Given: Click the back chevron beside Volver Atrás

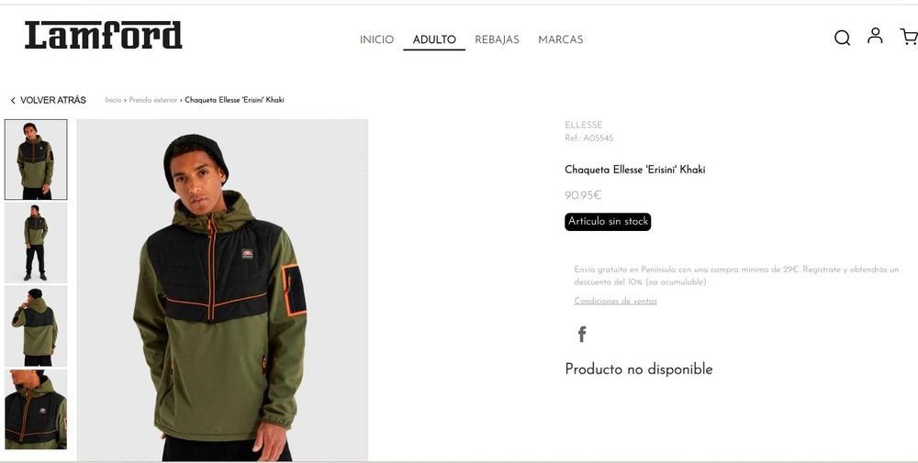Looking at the screenshot, I should tap(13, 101).
